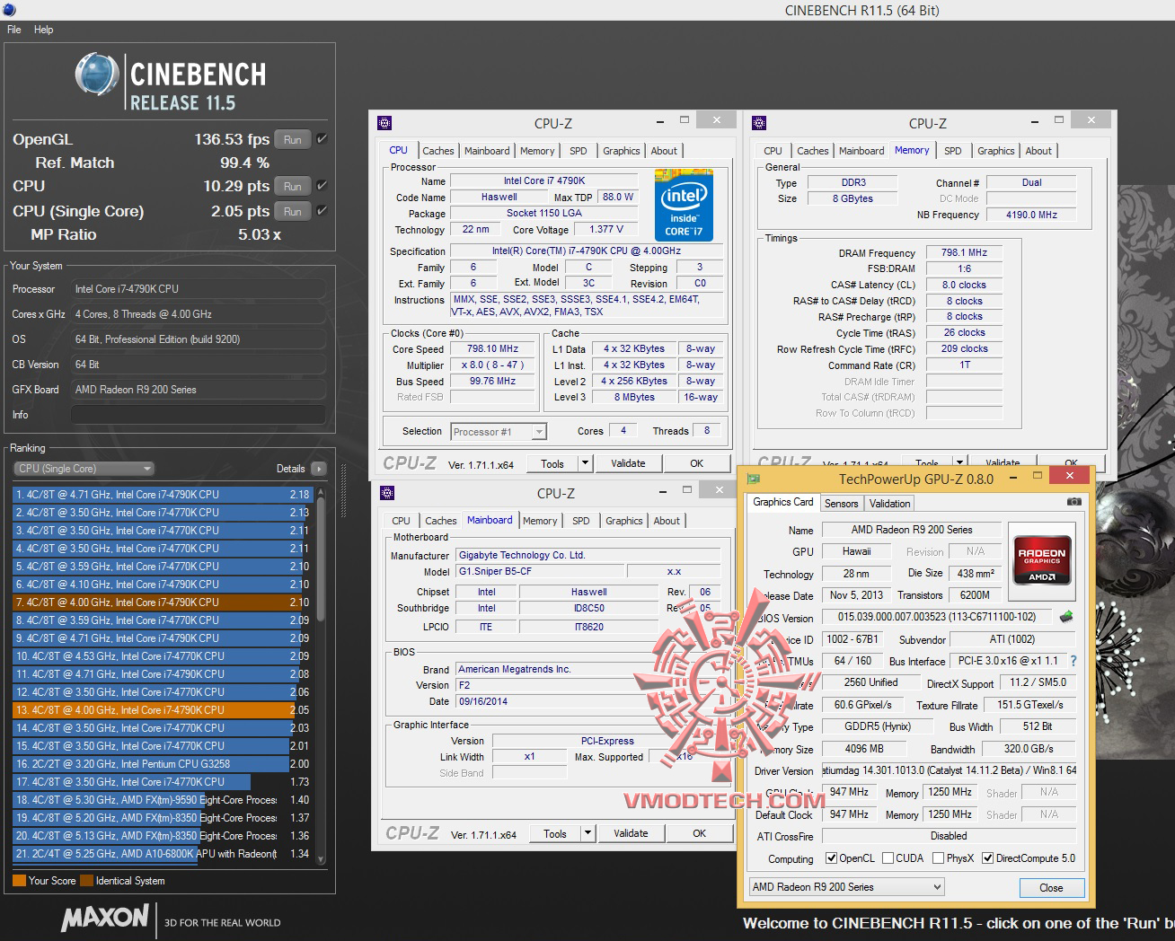Click the GPU-Z BIOS save chip icon

click(x=1066, y=617)
